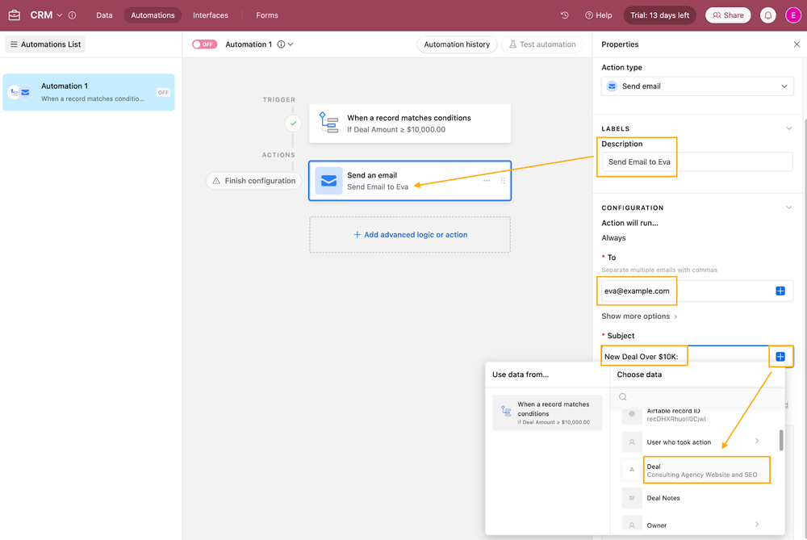Click the trigger icon on When a record matches conditions
Image resolution: width=807 pixels, height=540 pixels.
tap(328, 123)
